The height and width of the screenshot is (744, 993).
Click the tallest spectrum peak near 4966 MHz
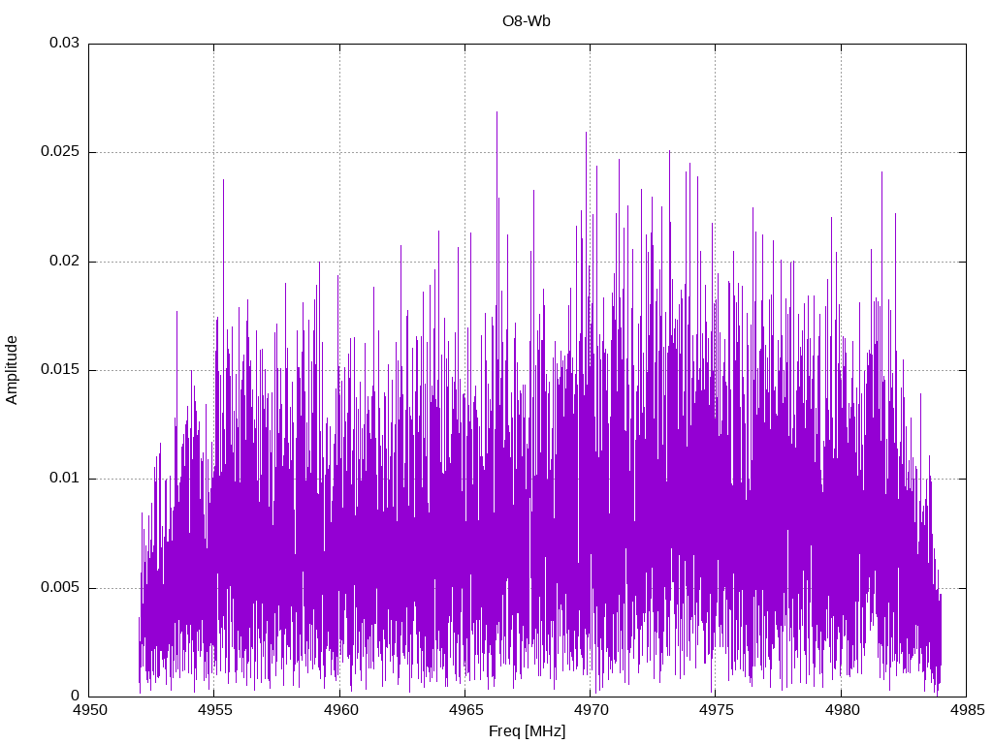(497, 112)
